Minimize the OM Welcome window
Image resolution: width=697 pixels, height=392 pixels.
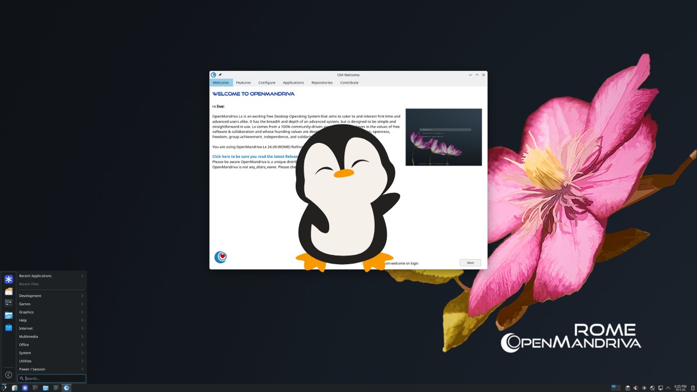pyautogui.click(x=470, y=75)
